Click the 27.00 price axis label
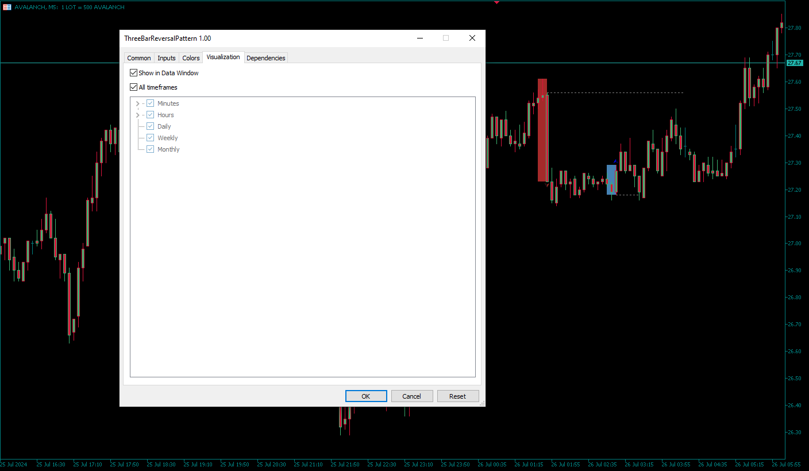The image size is (809, 471). (795, 244)
